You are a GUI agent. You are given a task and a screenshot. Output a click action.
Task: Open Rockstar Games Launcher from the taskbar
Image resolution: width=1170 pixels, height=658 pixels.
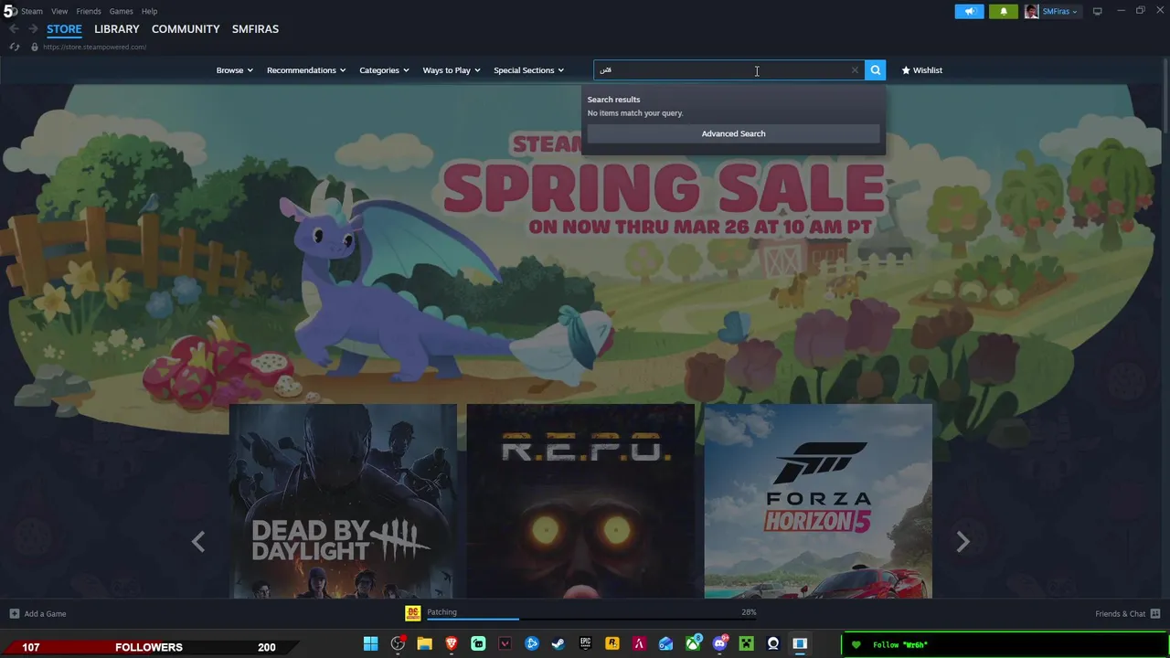click(x=612, y=644)
